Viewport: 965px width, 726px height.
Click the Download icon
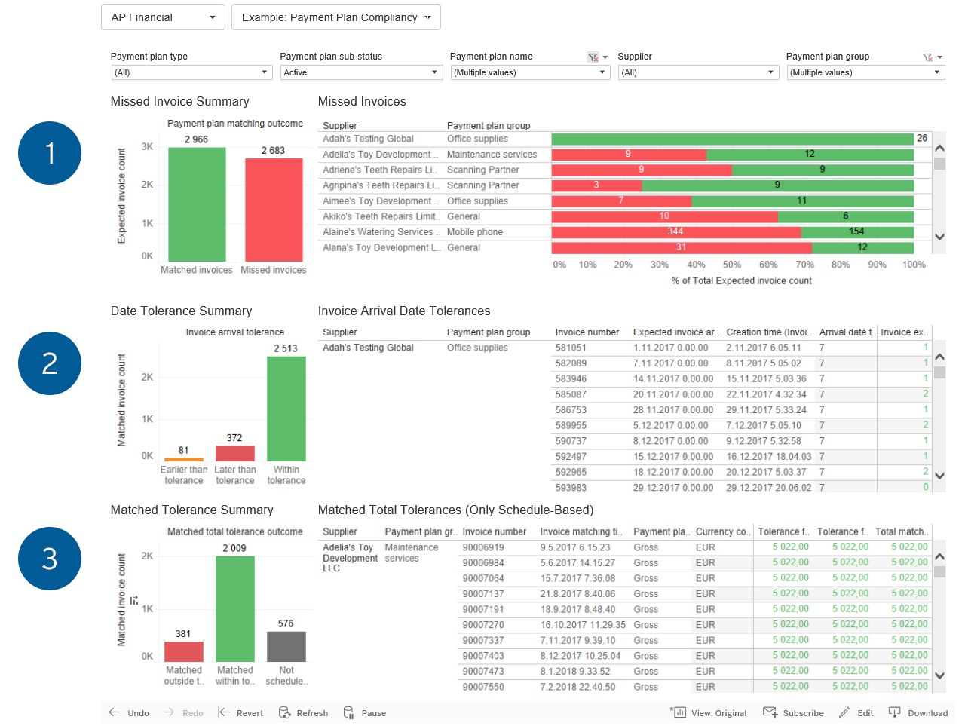895,712
